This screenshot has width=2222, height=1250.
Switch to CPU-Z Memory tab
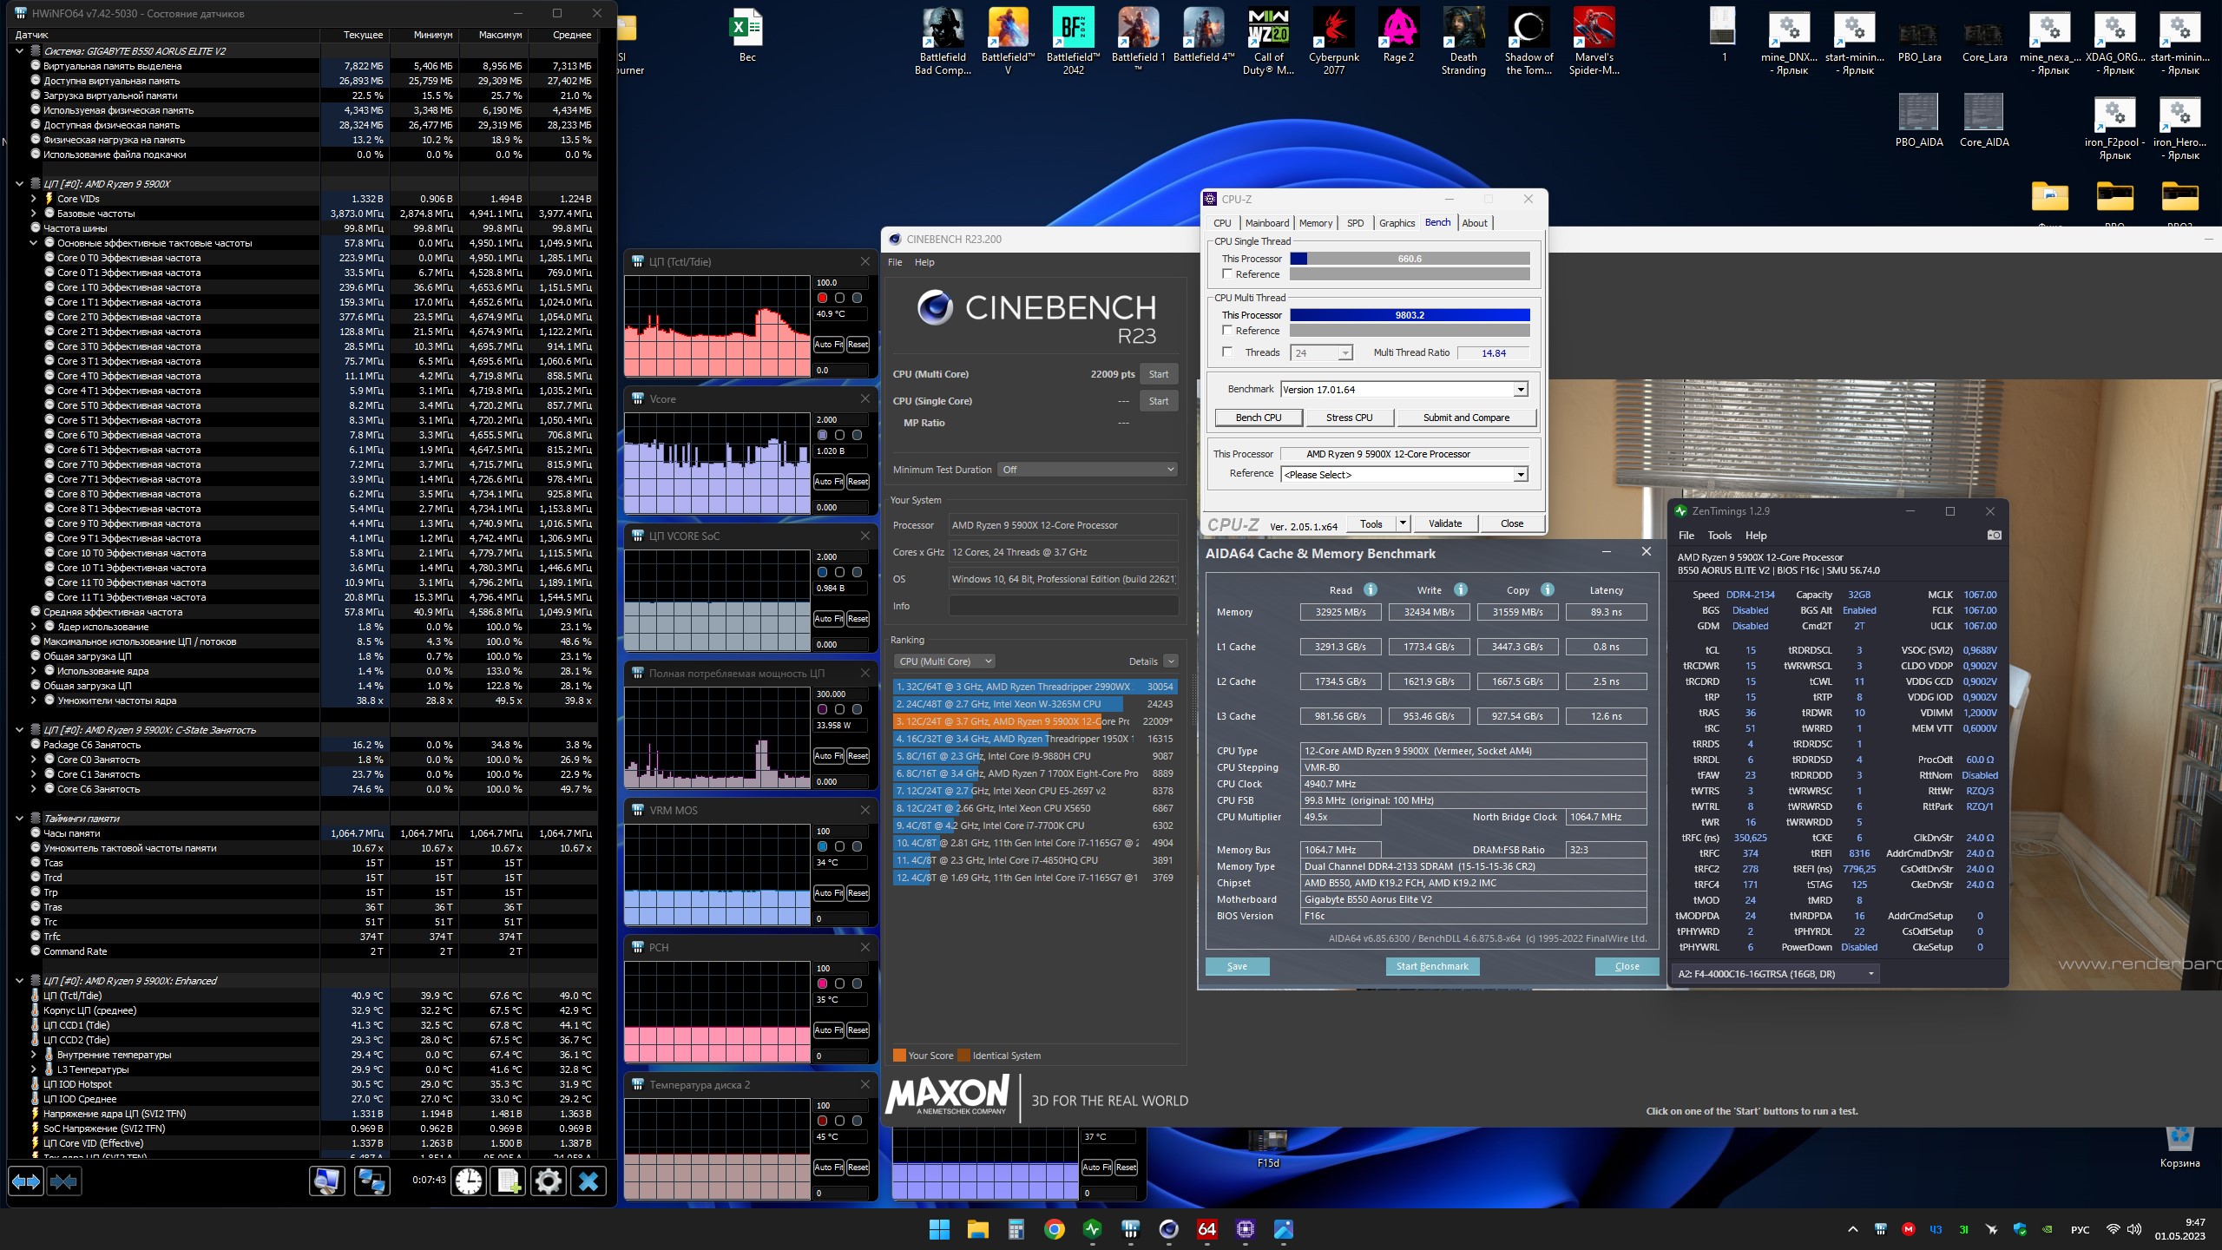(x=1315, y=223)
